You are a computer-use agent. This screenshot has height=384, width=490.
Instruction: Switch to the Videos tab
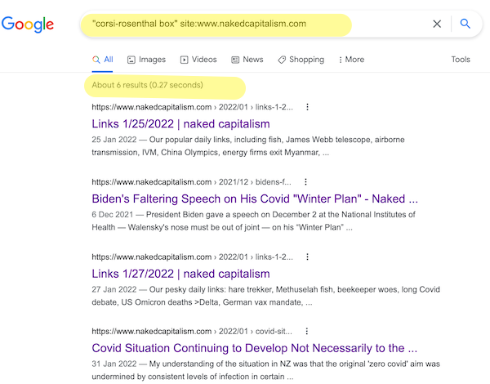pos(198,60)
